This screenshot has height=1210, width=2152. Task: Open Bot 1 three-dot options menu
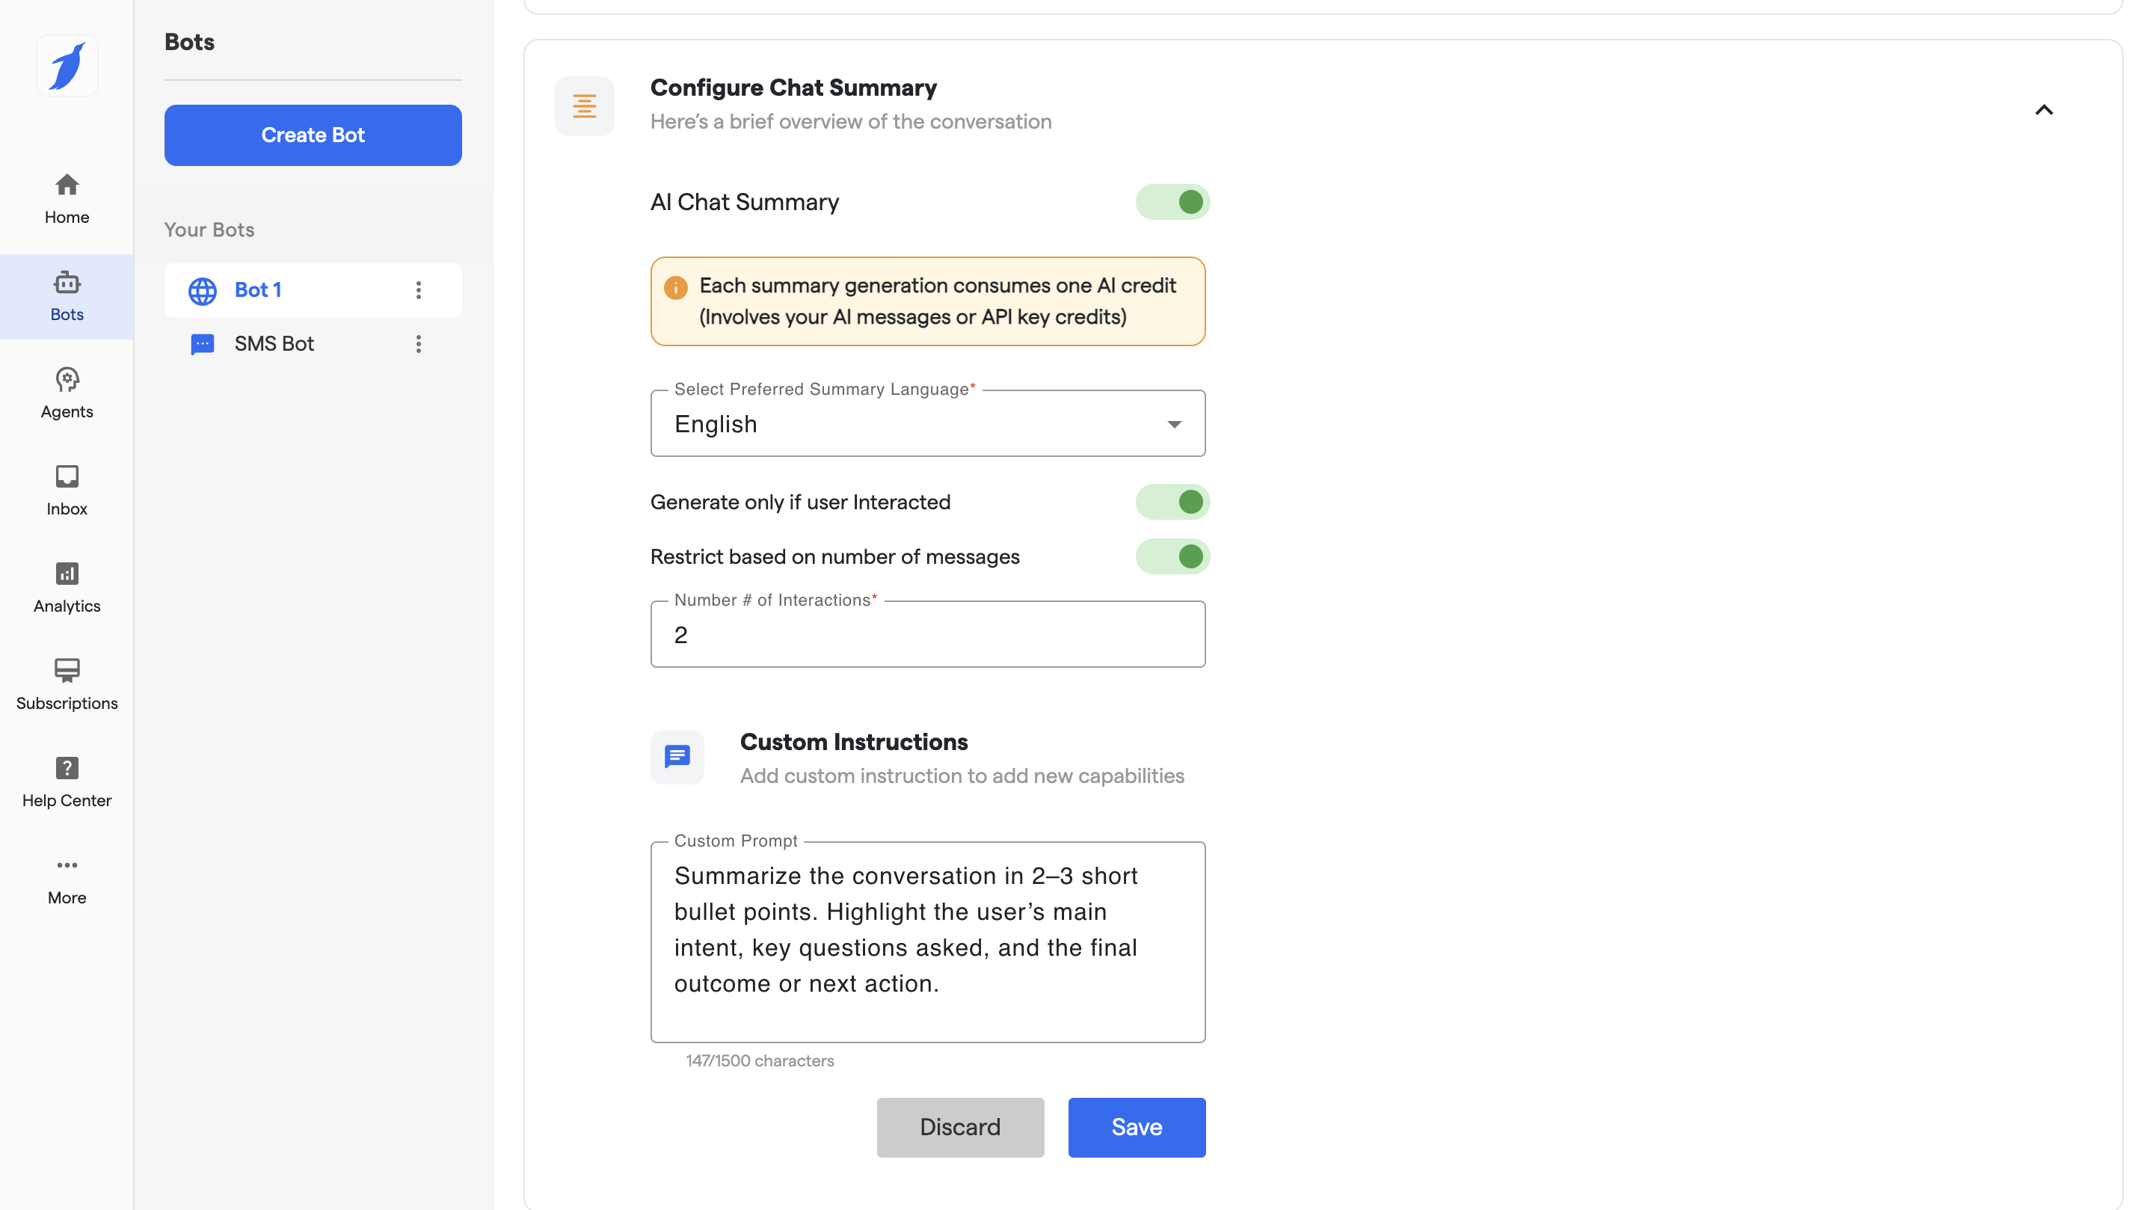pos(419,290)
